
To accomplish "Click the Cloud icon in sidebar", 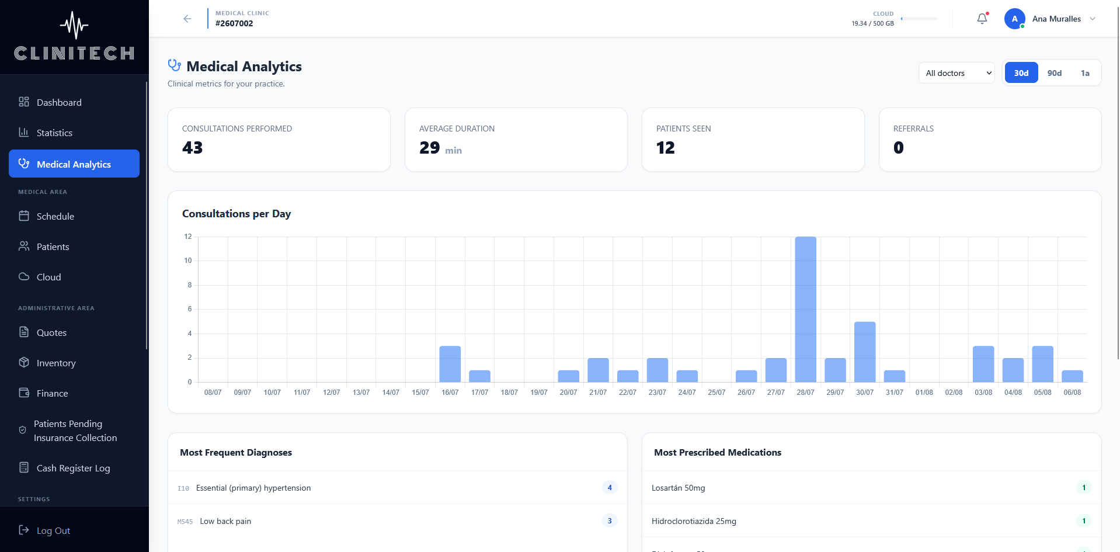I will 24,277.
